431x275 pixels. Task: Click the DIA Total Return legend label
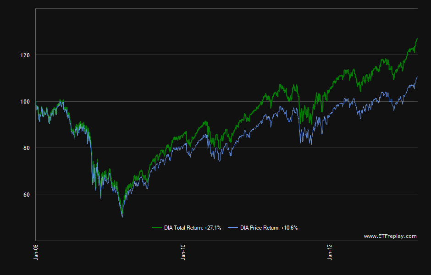(193, 228)
